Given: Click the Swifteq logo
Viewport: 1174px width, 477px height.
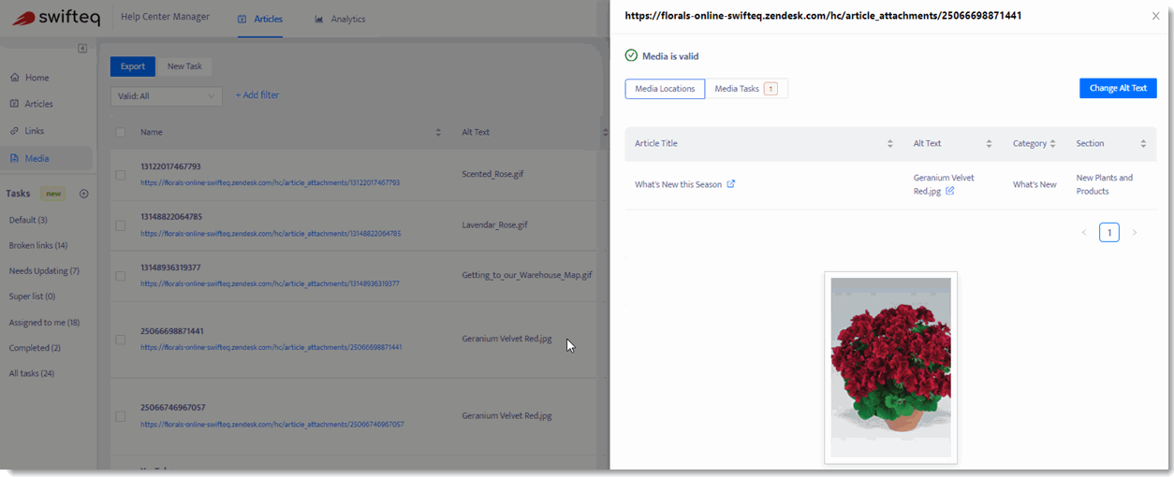Looking at the screenshot, I should click(55, 18).
